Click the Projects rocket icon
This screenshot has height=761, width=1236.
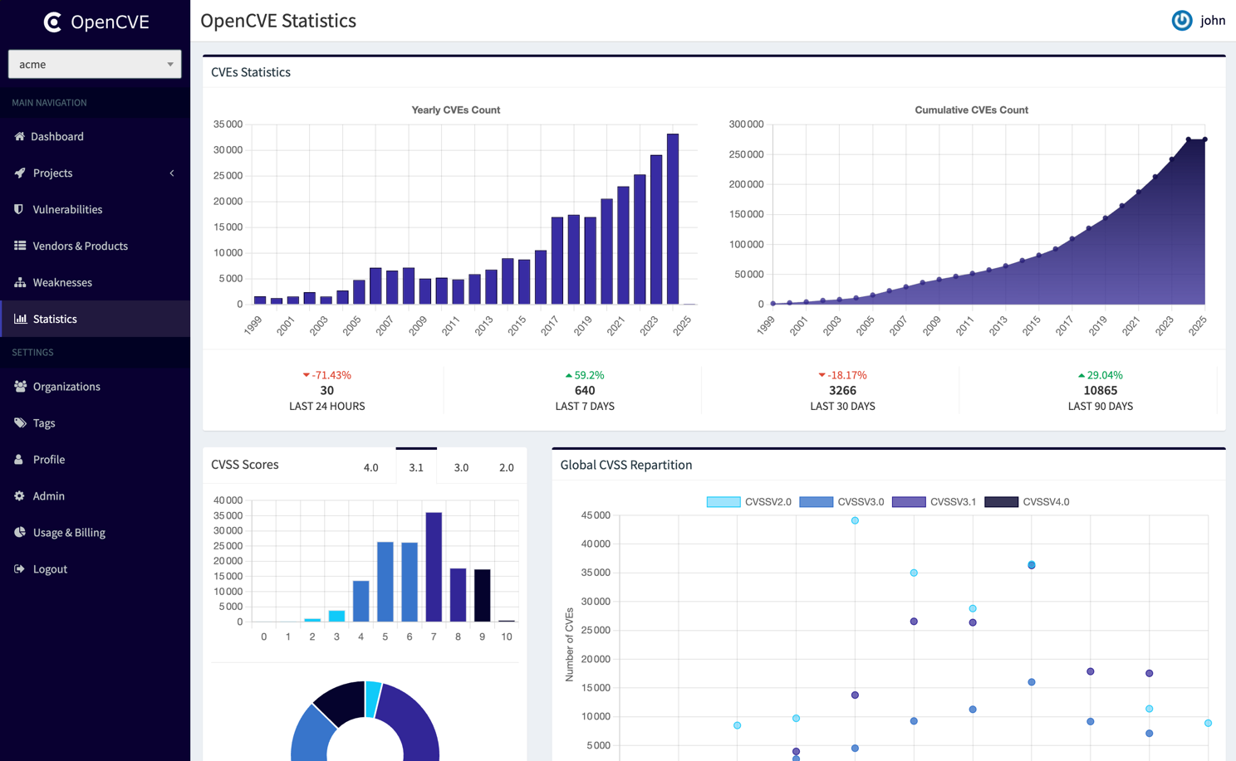click(x=20, y=173)
